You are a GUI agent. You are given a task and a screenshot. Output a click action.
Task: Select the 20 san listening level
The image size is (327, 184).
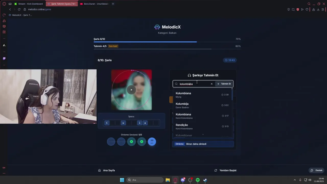coord(152,141)
